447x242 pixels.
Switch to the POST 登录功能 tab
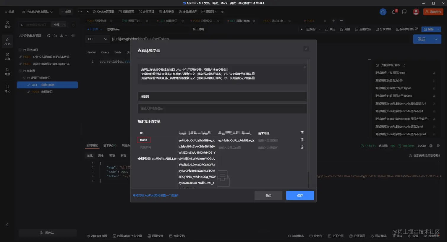[x=96, y=21]
